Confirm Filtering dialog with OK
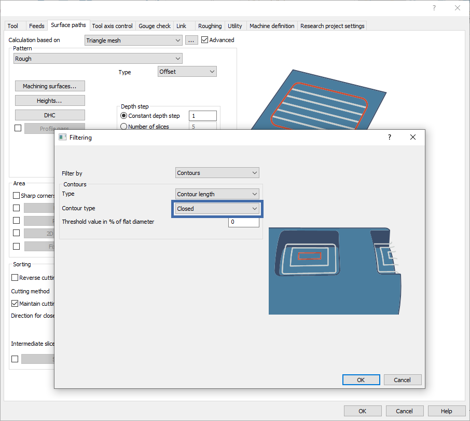Viewport: 470px width, 421px height. click(x=361, y=380)
